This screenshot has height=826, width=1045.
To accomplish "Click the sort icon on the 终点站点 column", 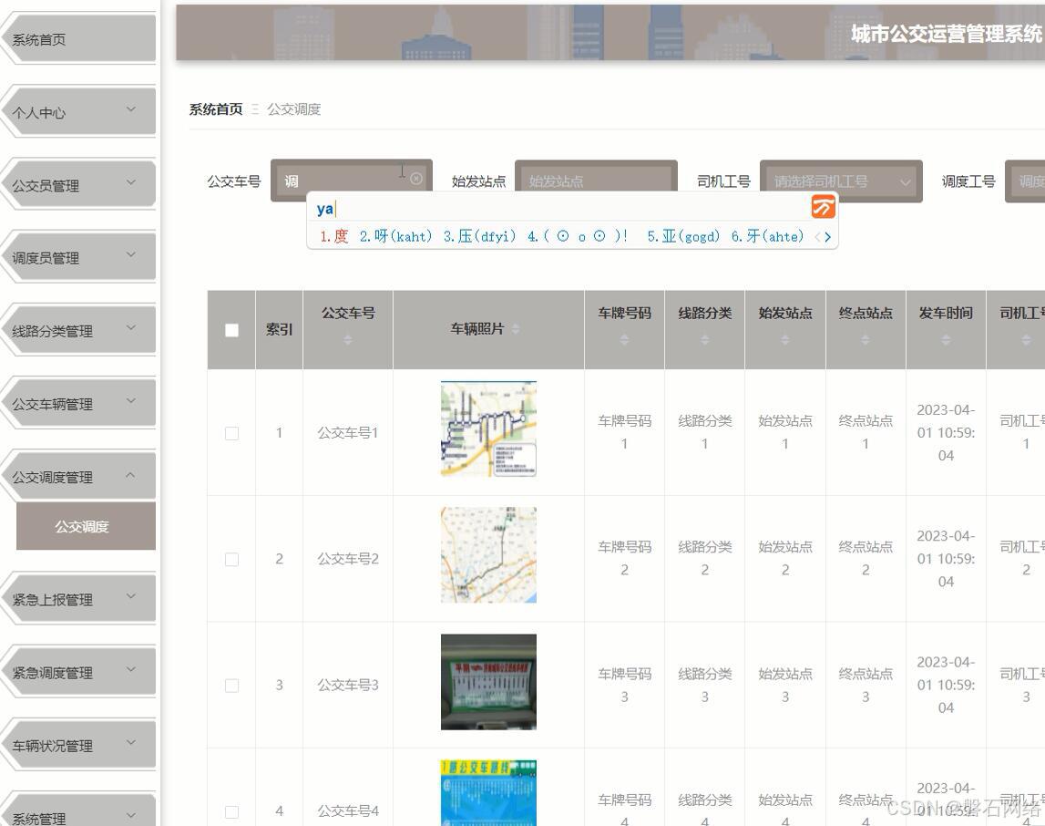I will coord(866,342).
